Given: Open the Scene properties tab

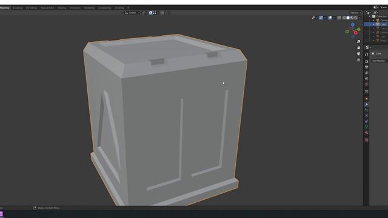Looking at the screenshot, I should (x=366, y=79).
